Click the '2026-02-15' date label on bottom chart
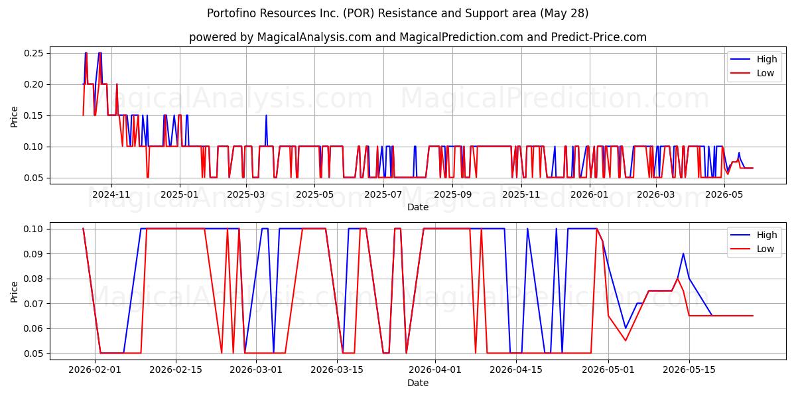 click(x=176, y=370)
